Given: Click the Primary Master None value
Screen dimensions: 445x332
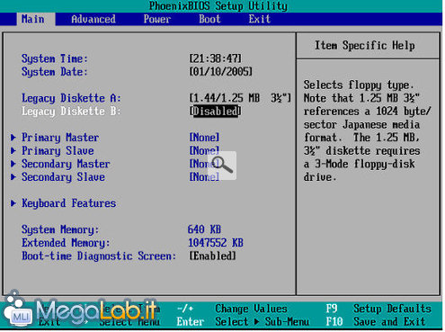Looking at the screenshot, I should pyautogui.click(x=204, y=138).
